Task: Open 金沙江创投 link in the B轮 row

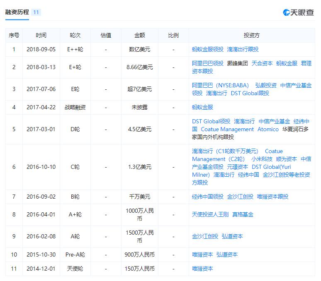Action: (240, 197)
